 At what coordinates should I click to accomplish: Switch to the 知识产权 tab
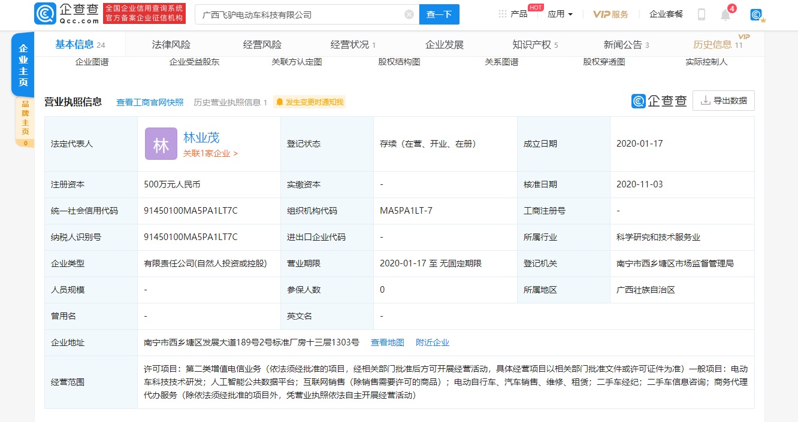tap(535, 44)
